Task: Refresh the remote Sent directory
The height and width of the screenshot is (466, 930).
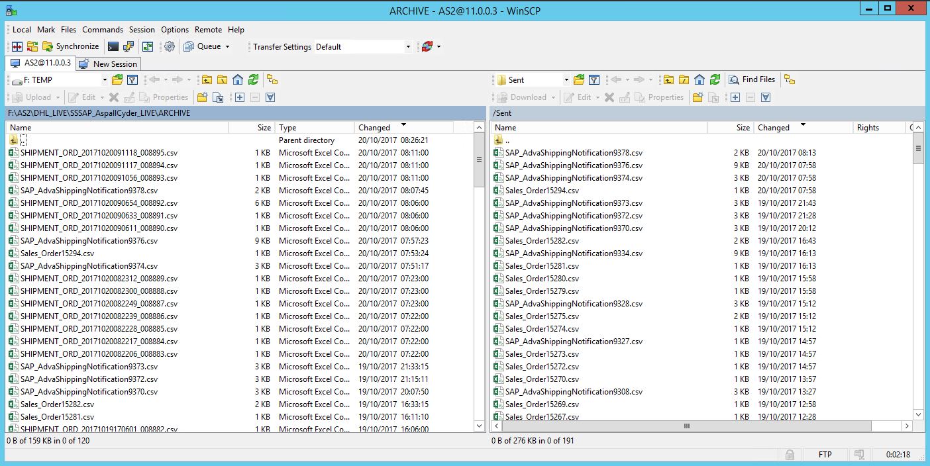Action: [715, 79]
